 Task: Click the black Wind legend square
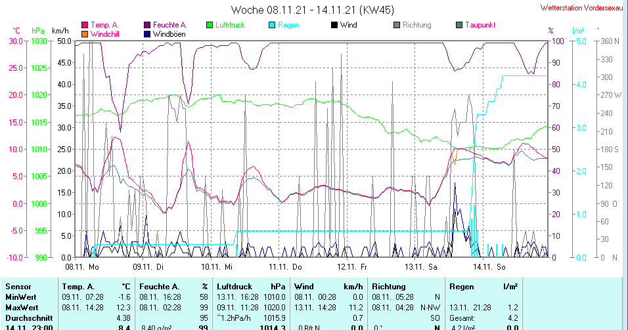click(x=334, y=25)
